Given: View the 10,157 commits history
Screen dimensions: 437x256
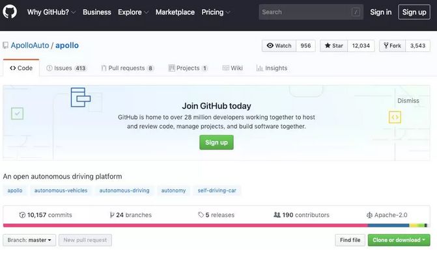Looking at the screenshot, I should 46,215.
